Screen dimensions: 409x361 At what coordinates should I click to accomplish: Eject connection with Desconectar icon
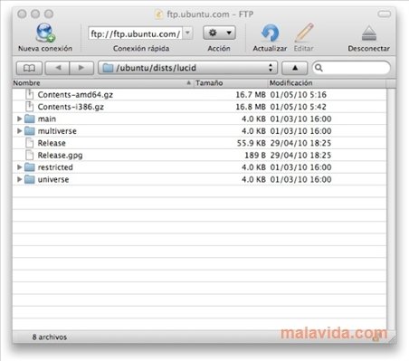click(x=369, y=33)
